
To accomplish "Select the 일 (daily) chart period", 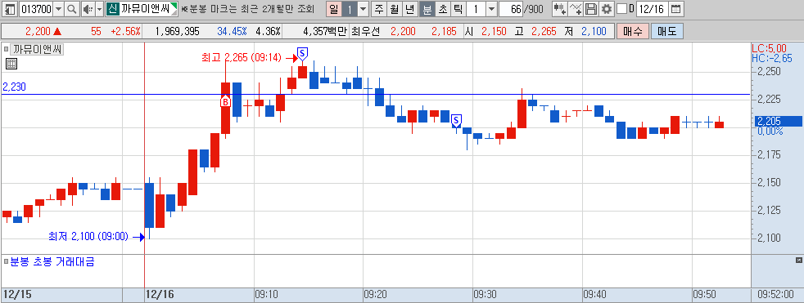I will 333,9.
